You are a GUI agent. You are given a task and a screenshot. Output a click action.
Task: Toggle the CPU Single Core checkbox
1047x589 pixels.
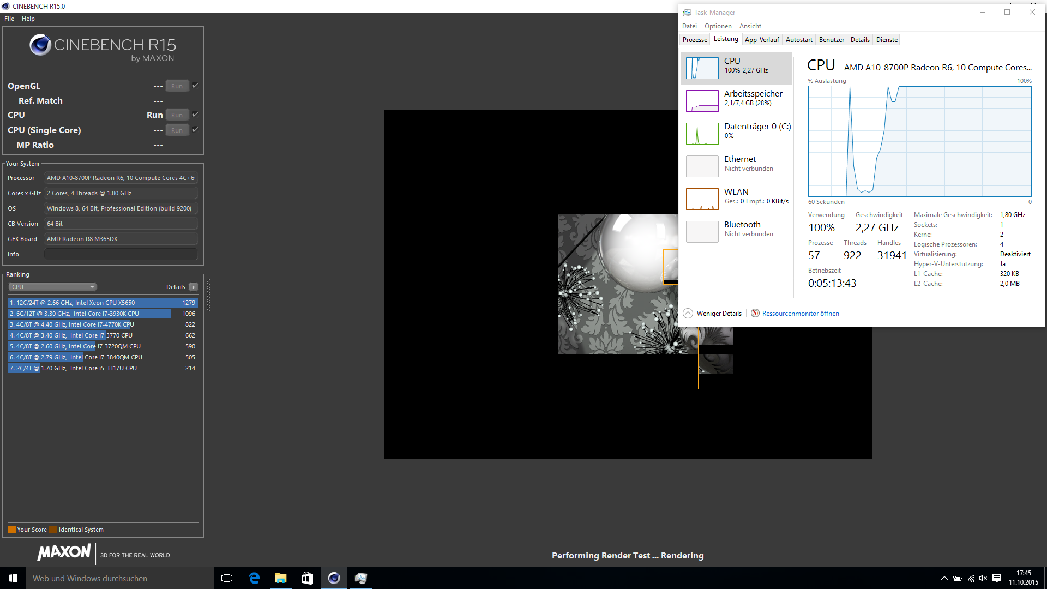[x=195, y=130]
